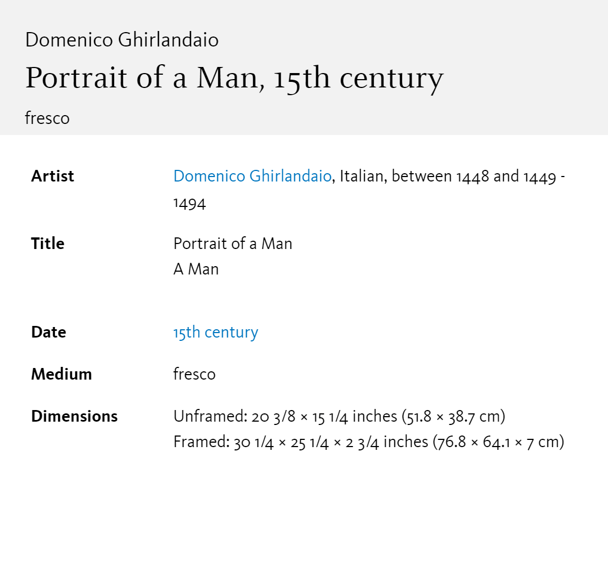Click the Title field label
Screen dimensions: 608x586
coord(48,244)
